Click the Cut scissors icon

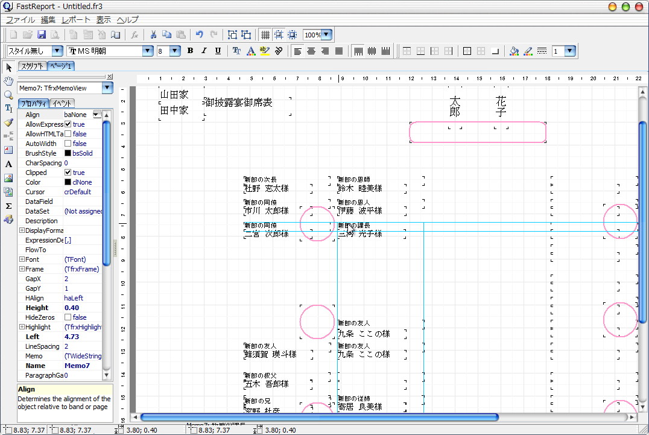coord(153,35)
